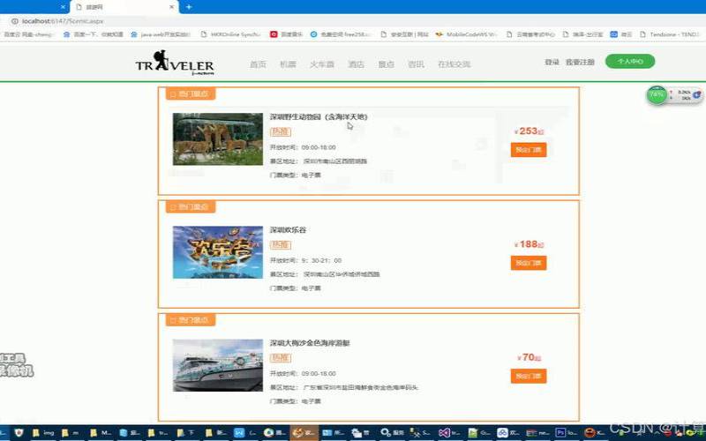Open the MobileCodeWS bookmark
Screen dimensions: 706x441
pos(466,34)
